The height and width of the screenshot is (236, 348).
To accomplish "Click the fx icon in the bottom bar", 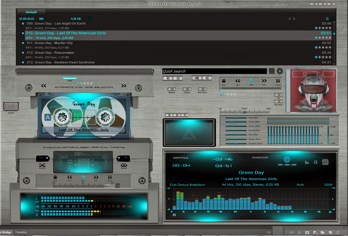I will coord(299,233).
